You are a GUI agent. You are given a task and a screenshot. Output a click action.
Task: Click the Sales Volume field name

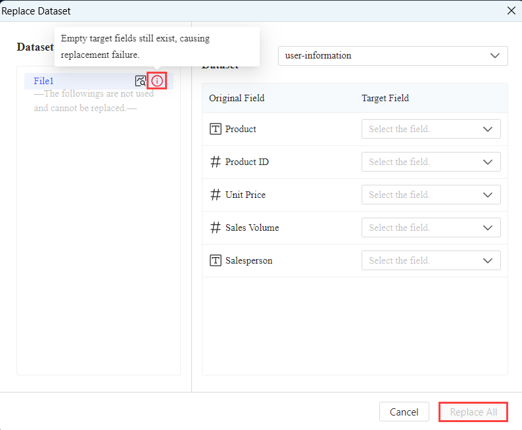tap(252, 228)
